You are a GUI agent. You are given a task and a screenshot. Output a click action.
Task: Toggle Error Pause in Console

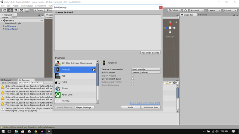(x=37, y=83)
